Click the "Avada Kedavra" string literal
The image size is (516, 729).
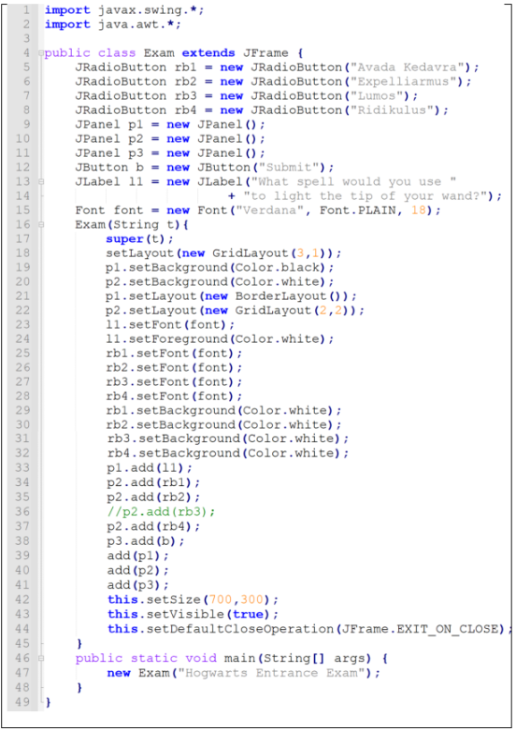click(x=408, y=67)
